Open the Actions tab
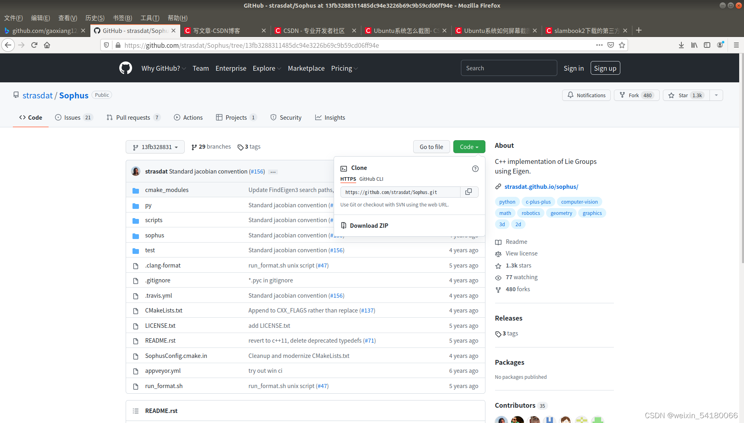The width and height of the screenshot is (744, 423). pos(188,117)
